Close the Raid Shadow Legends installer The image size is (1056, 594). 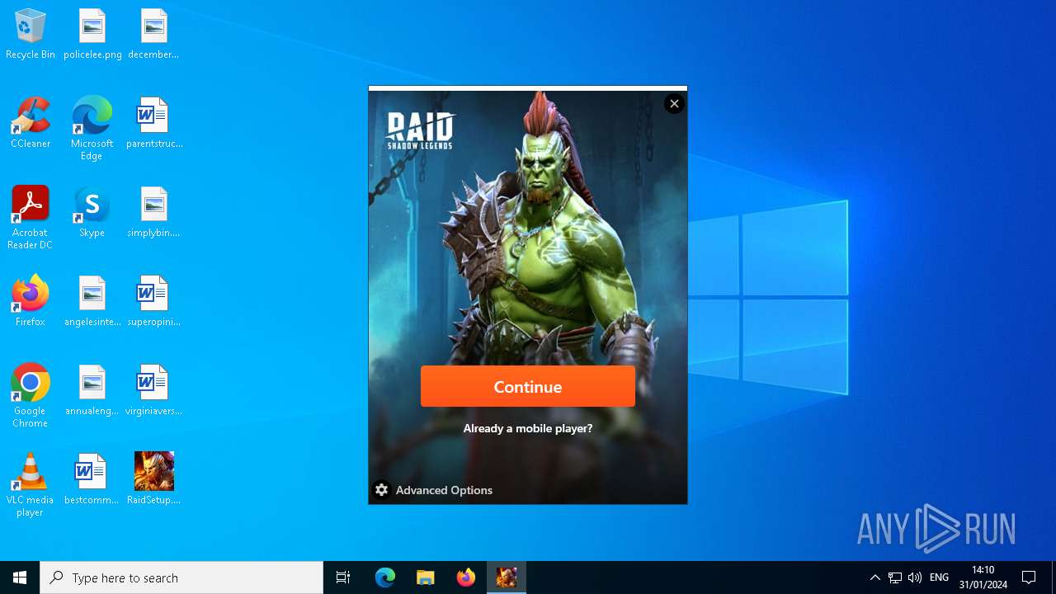[x=674, y=103]
